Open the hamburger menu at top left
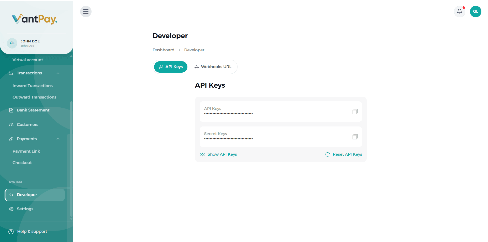The image size is (488, 242). tap(86, 11)
